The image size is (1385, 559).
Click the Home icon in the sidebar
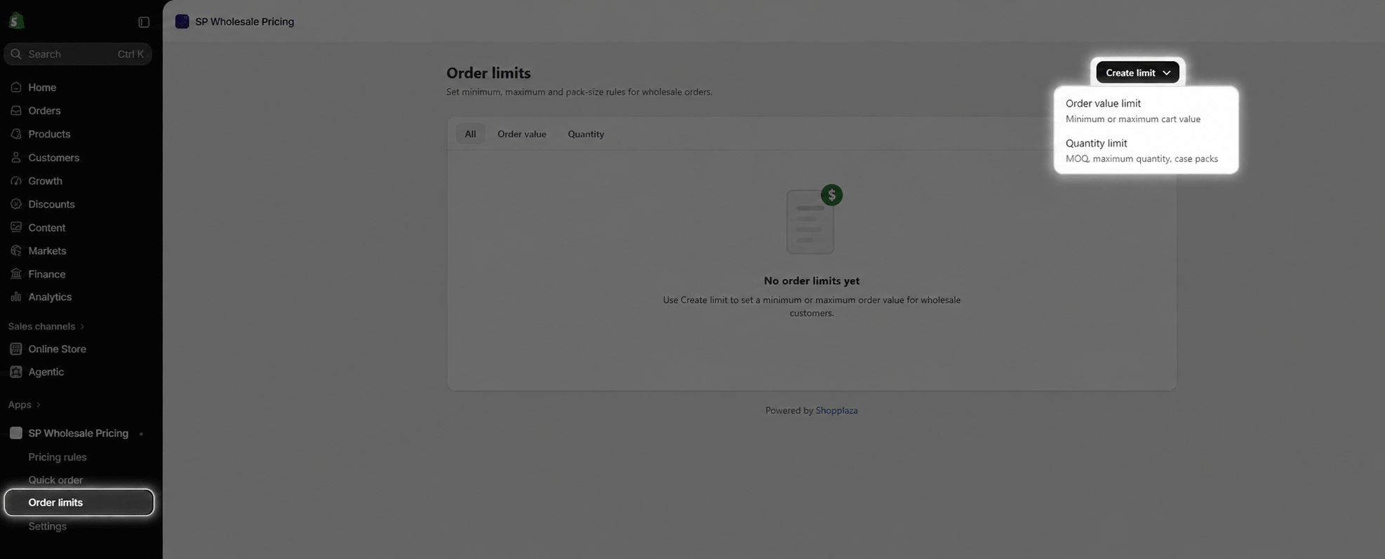[16, 88]
